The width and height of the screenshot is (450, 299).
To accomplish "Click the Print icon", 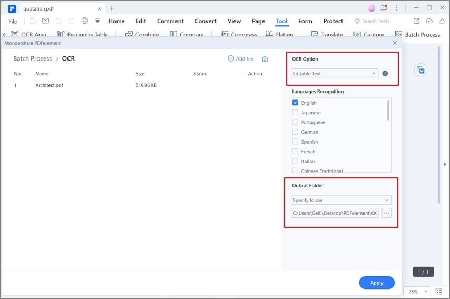I will (84, 21).
